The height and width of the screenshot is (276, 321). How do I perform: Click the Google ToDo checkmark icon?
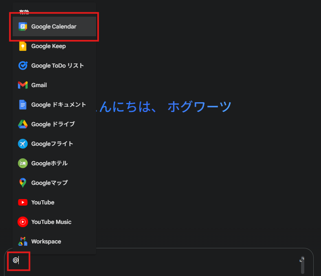point(23,66)
